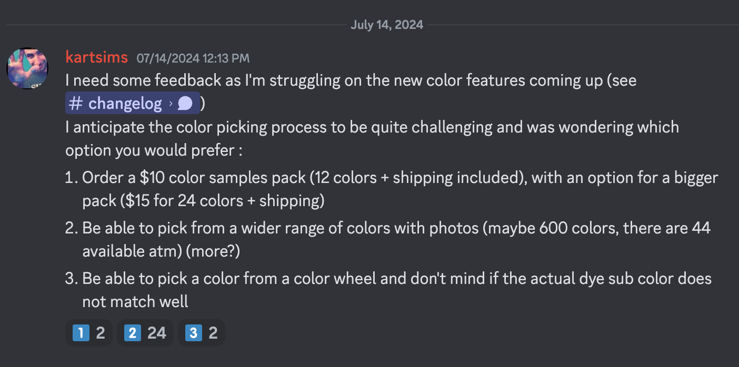The height and width of the screenshot is (367, 739).
Task: Click the kartsims username
Action: point(96,57)
